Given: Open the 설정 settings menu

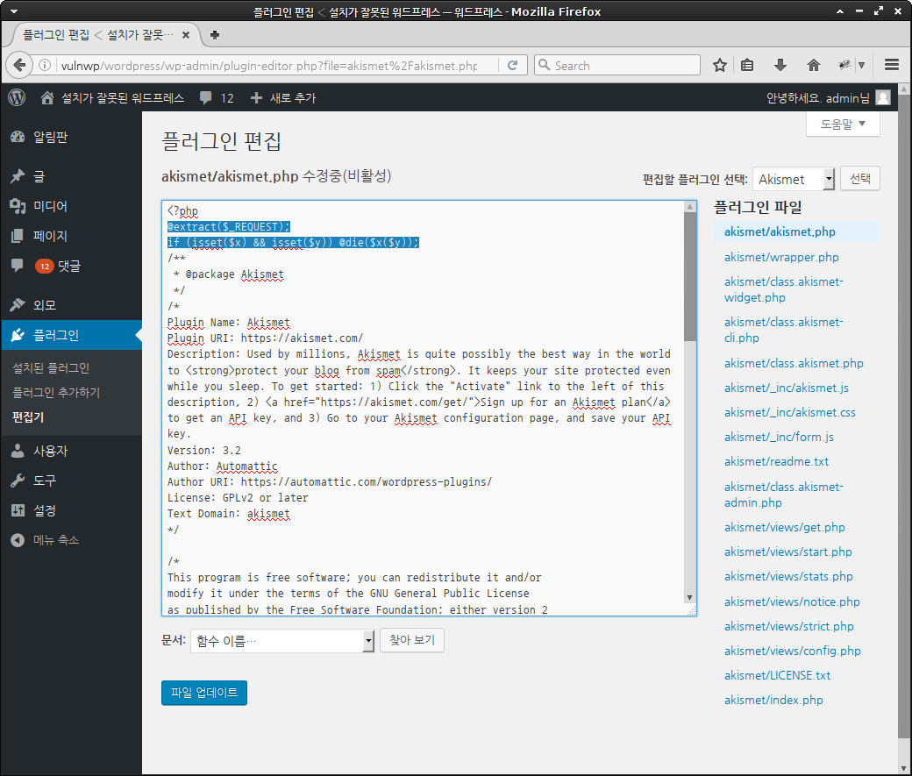Looking at the screenshot, I should (71, 510).
